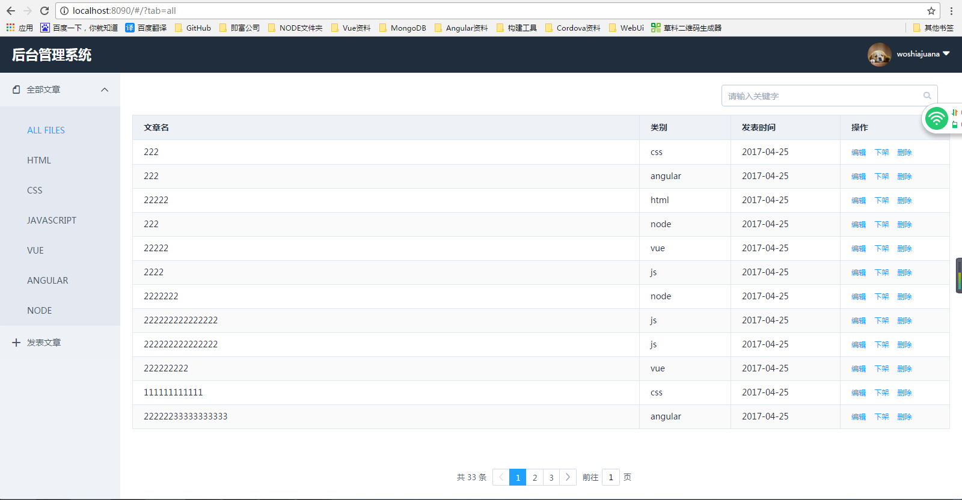
Task: Click 删除 for the 22222 html article
Action: pos(904,201)
